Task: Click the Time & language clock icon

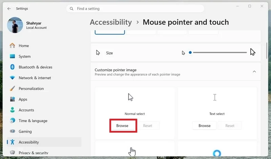Action: click(x=12, y=120)
